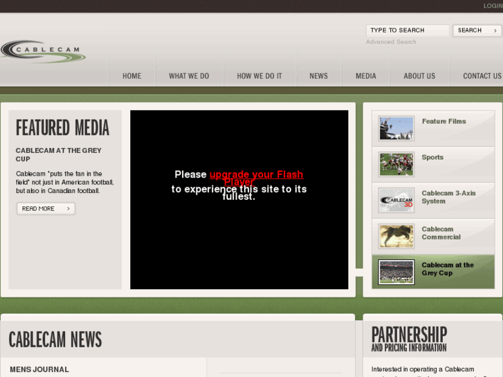
Task: Click the Cablecam Commercial thumbnail image
Action: click(396, 236)
